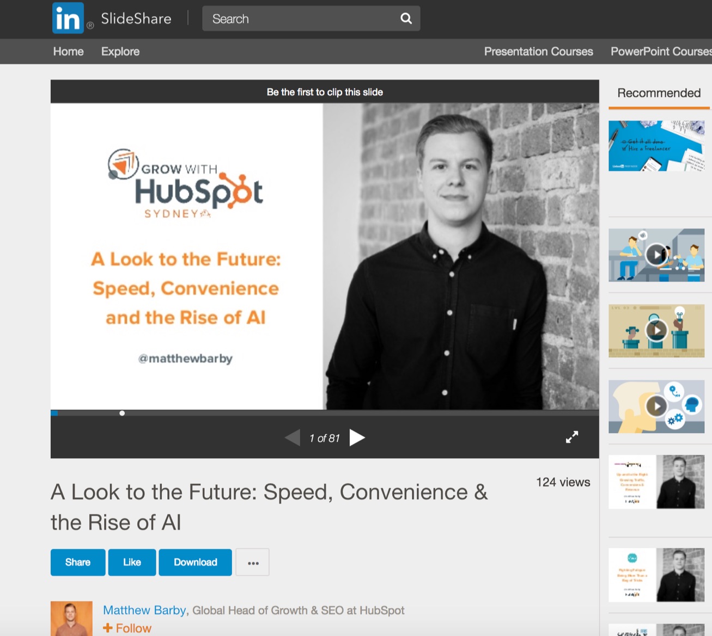Open the more options ellipsis button
The height and width of the screenshot is (636, 712).
point(253,563)
